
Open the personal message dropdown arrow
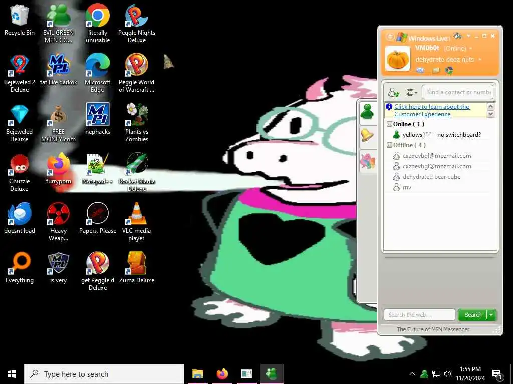(480, 60)
